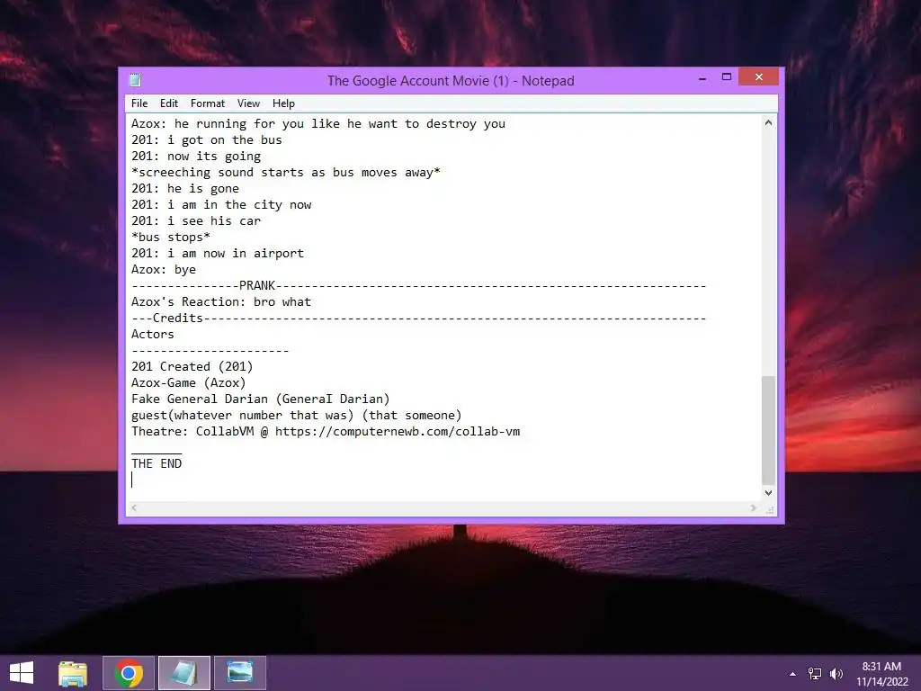Click the volume speaker tray icon
This screenshot has height=691, width=921.
tap(836, 674)
